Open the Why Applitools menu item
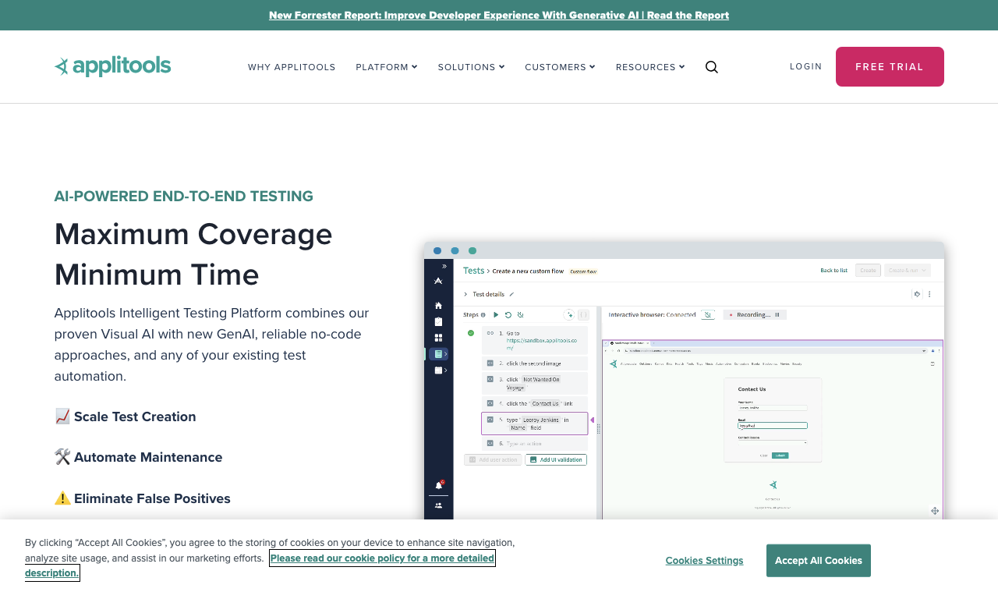998x599 pixels. (292, 67)
